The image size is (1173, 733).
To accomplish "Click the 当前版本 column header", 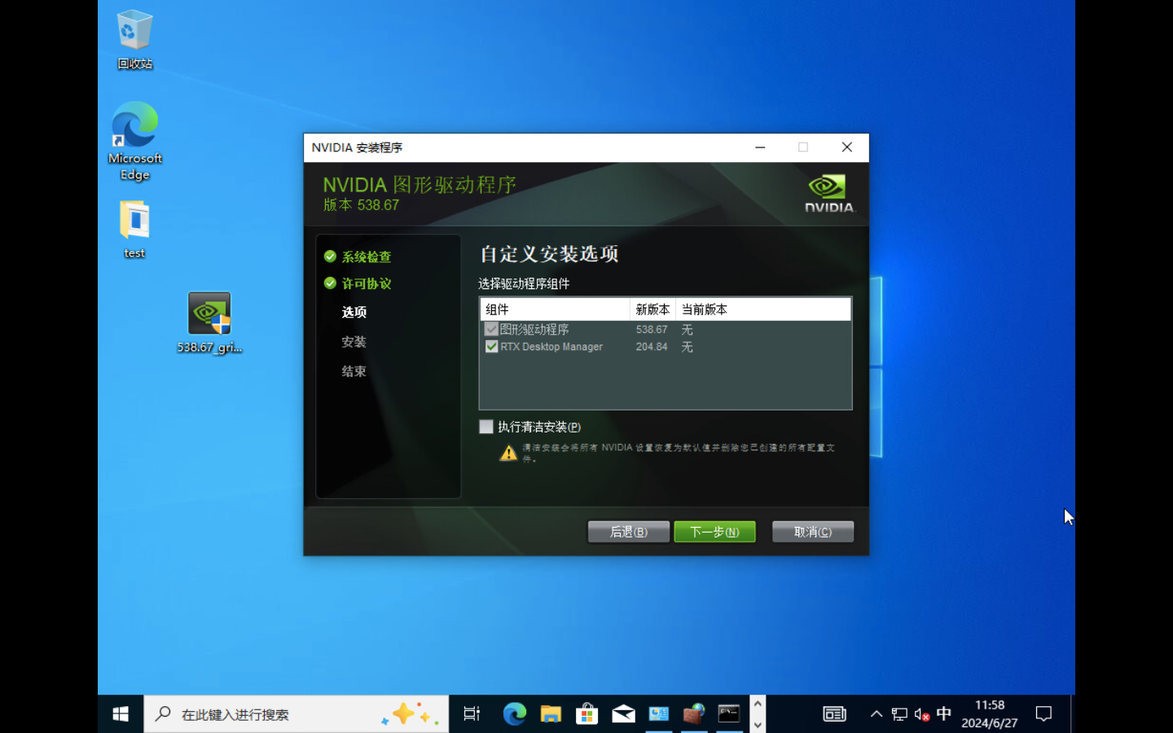I will (x=763, y=309).
